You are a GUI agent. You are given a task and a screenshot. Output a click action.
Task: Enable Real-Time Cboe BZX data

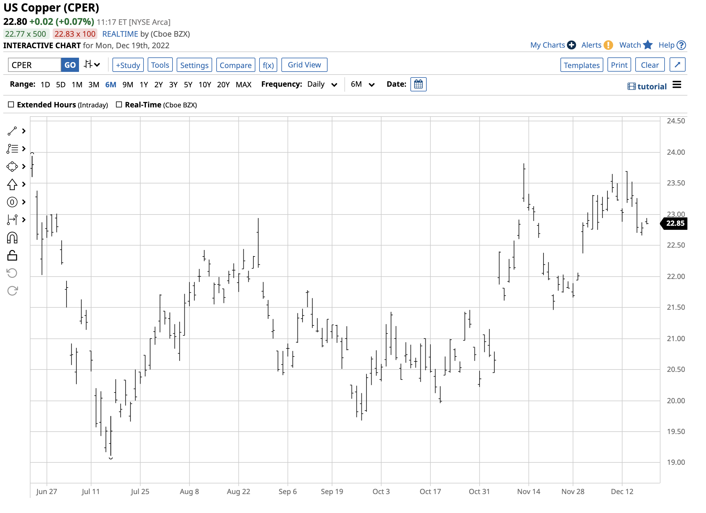tap(119, 105)
